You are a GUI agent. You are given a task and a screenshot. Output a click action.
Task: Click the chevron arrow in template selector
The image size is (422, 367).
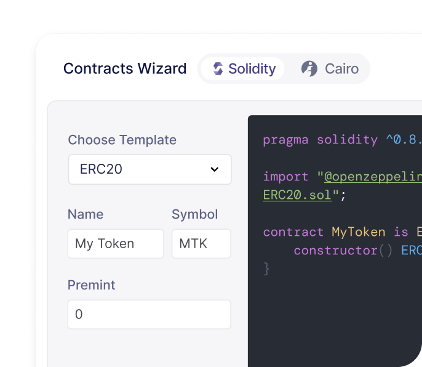pyautogui.click(x=215, y=169)
